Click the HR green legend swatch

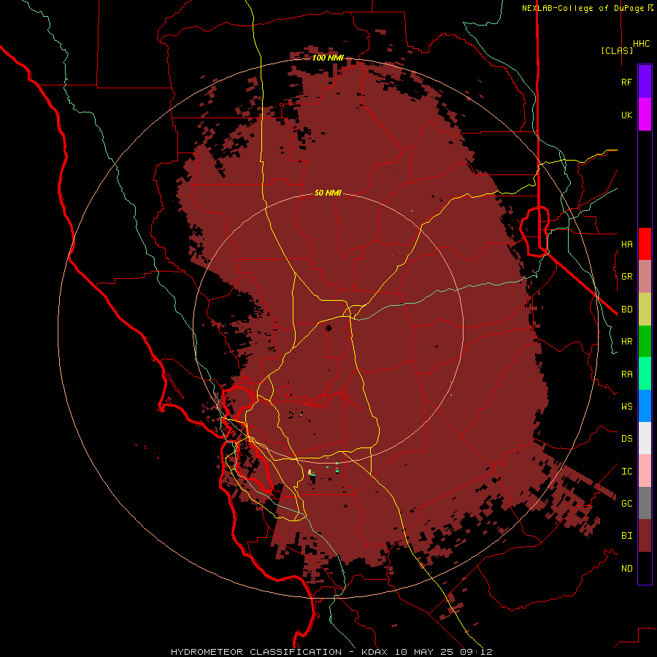(x=645, y=341)
